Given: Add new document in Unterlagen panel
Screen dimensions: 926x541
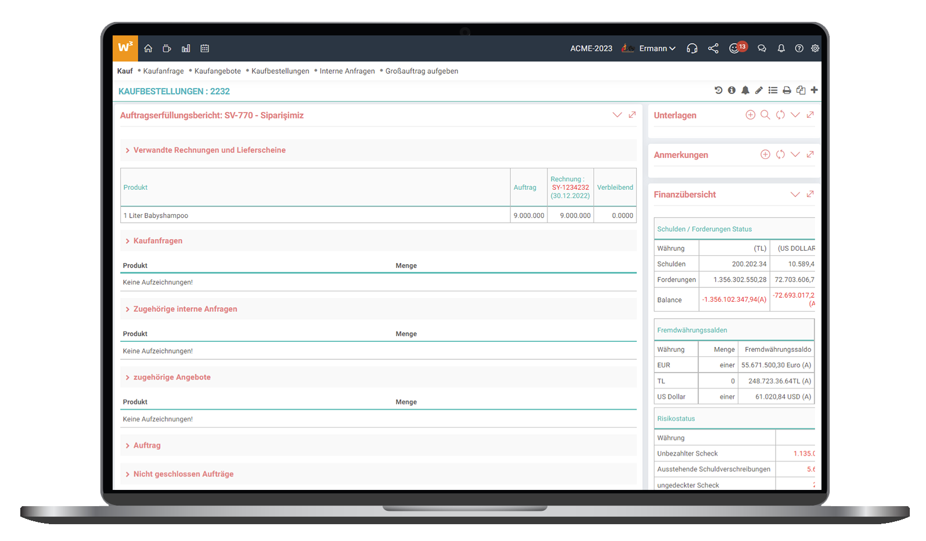Looking at the screenshot, I should tap(750, 115).
